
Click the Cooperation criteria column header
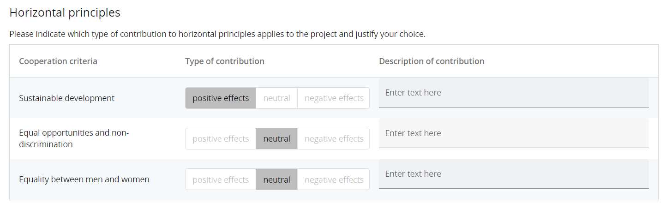[x=58, y=61]
